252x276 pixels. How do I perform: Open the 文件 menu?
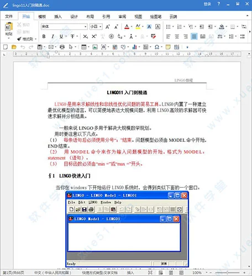[9, 17]
